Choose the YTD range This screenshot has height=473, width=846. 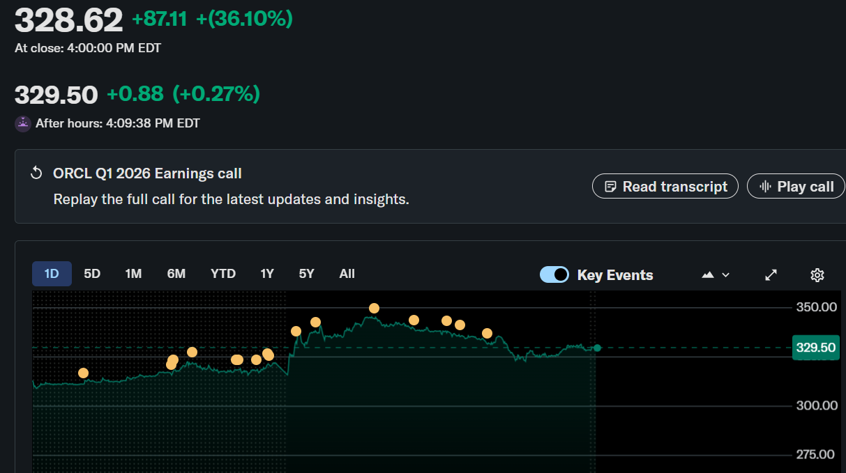click(223, 274)
